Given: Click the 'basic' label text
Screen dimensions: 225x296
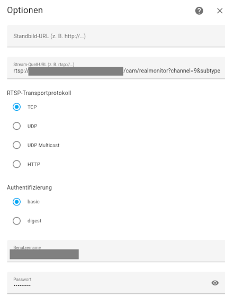Looking at the screenshot, I should point(33,202).
